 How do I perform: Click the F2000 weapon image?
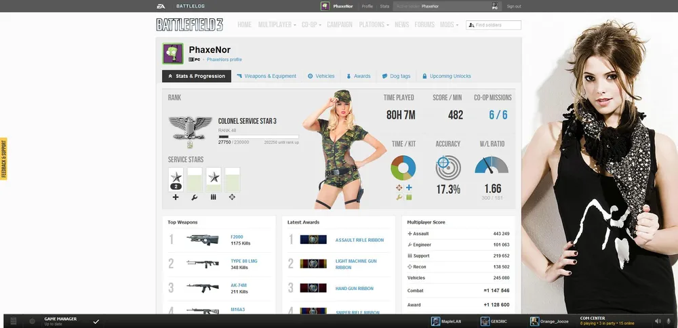(202, 239)
